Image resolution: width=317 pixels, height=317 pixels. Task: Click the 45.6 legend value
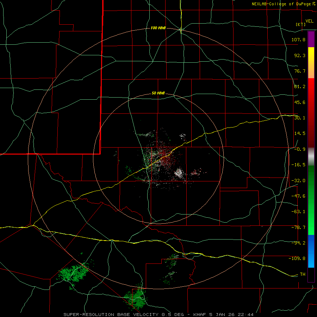pos(300,102)
